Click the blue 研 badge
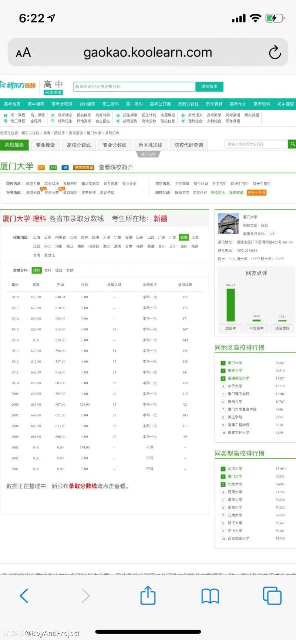 (x=65, y=167)
